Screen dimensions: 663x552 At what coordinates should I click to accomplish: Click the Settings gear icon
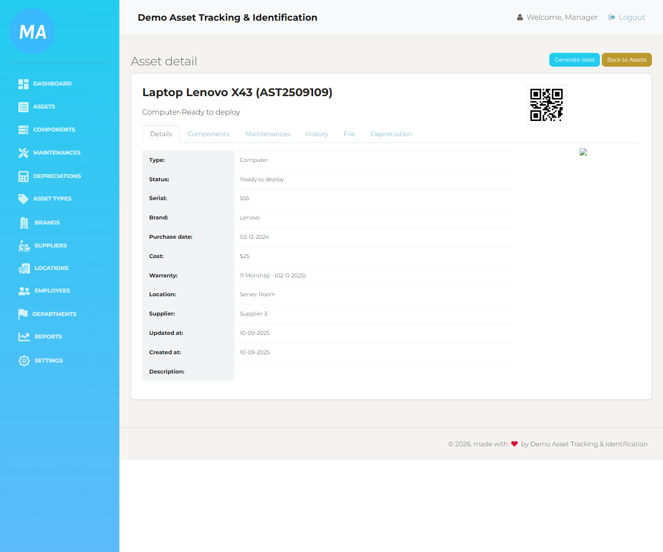pyautogui.click(x=24, y=361)
